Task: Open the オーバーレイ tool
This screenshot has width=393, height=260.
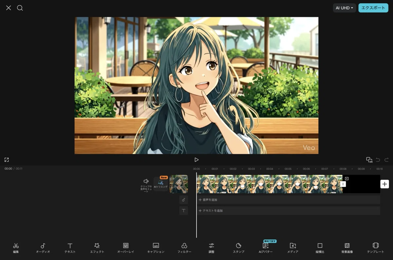Action: coord(125,248)
